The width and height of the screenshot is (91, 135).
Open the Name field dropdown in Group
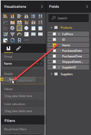click(x=37, y=64)
